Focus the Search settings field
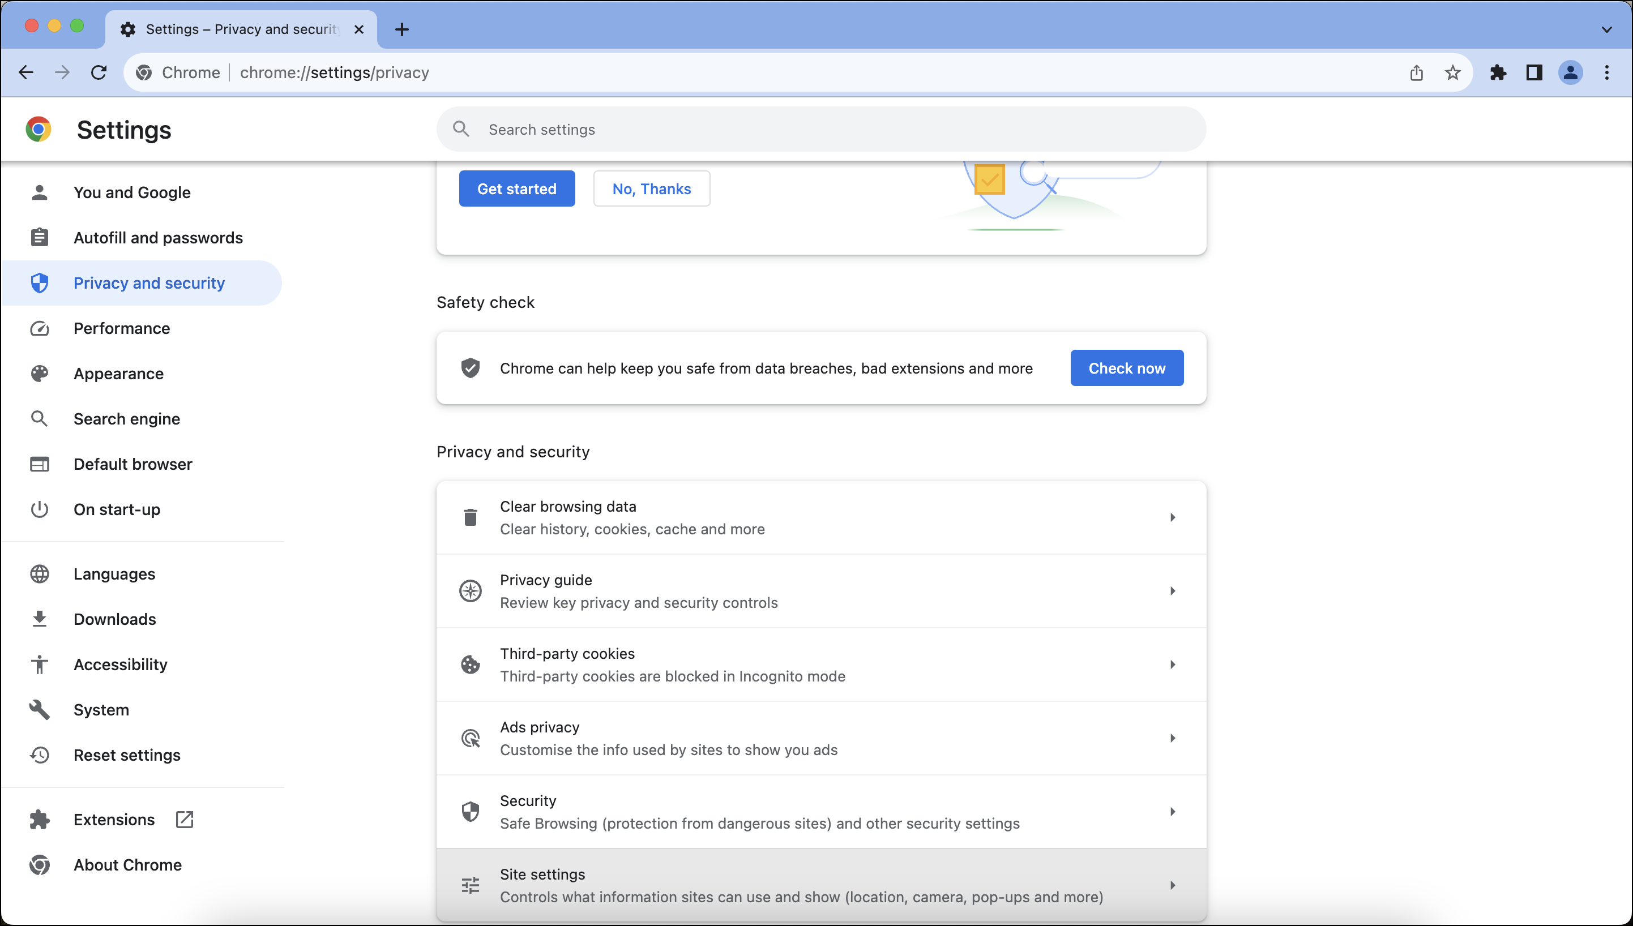The height and width of the screenshot is (926, 1633). (820, 129)
